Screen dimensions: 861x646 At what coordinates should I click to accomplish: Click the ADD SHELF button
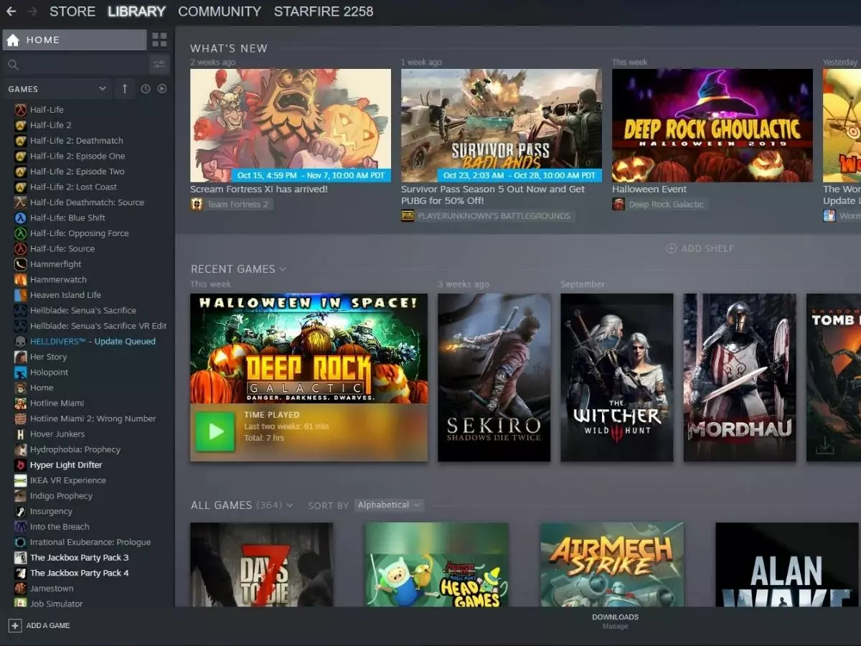pyautogui.click(x=699, y=248)
